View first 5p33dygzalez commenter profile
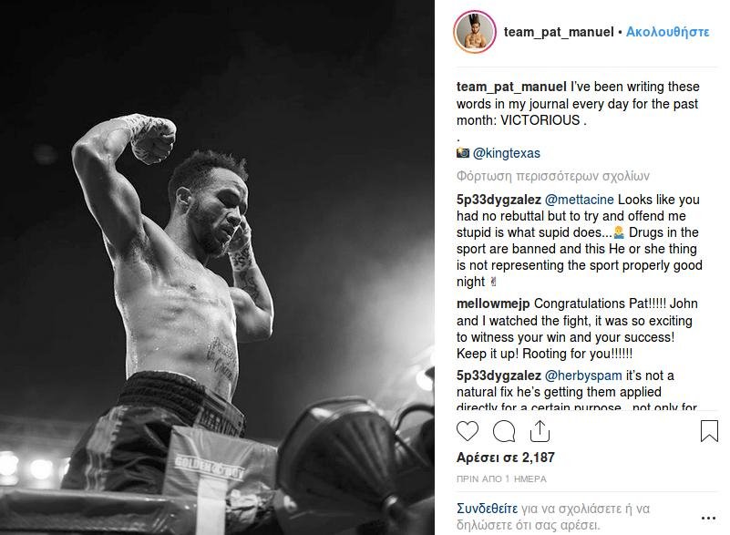Screen dimensions: 730x535 coord(499,200)
